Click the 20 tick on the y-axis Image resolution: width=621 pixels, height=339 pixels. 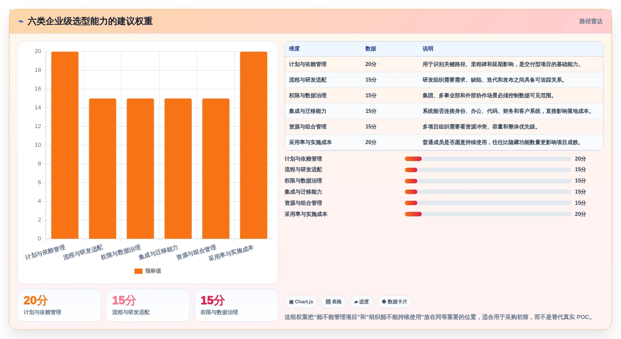pyautogui.click(x=38, y=51)
